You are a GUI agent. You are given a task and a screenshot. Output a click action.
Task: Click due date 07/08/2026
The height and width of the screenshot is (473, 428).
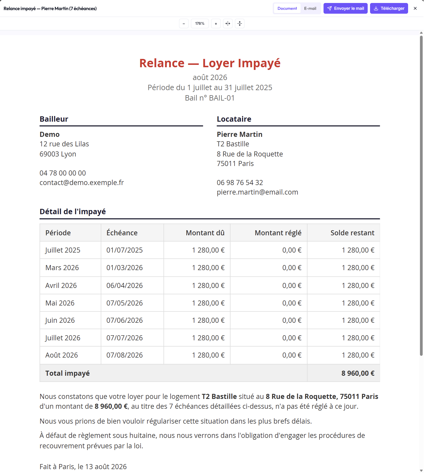pyautogui.click(x=125, y=355)
